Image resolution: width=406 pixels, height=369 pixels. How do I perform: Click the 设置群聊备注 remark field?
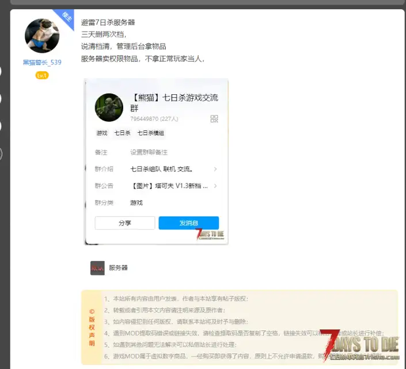pyautogui.click(x=149, y=152)
